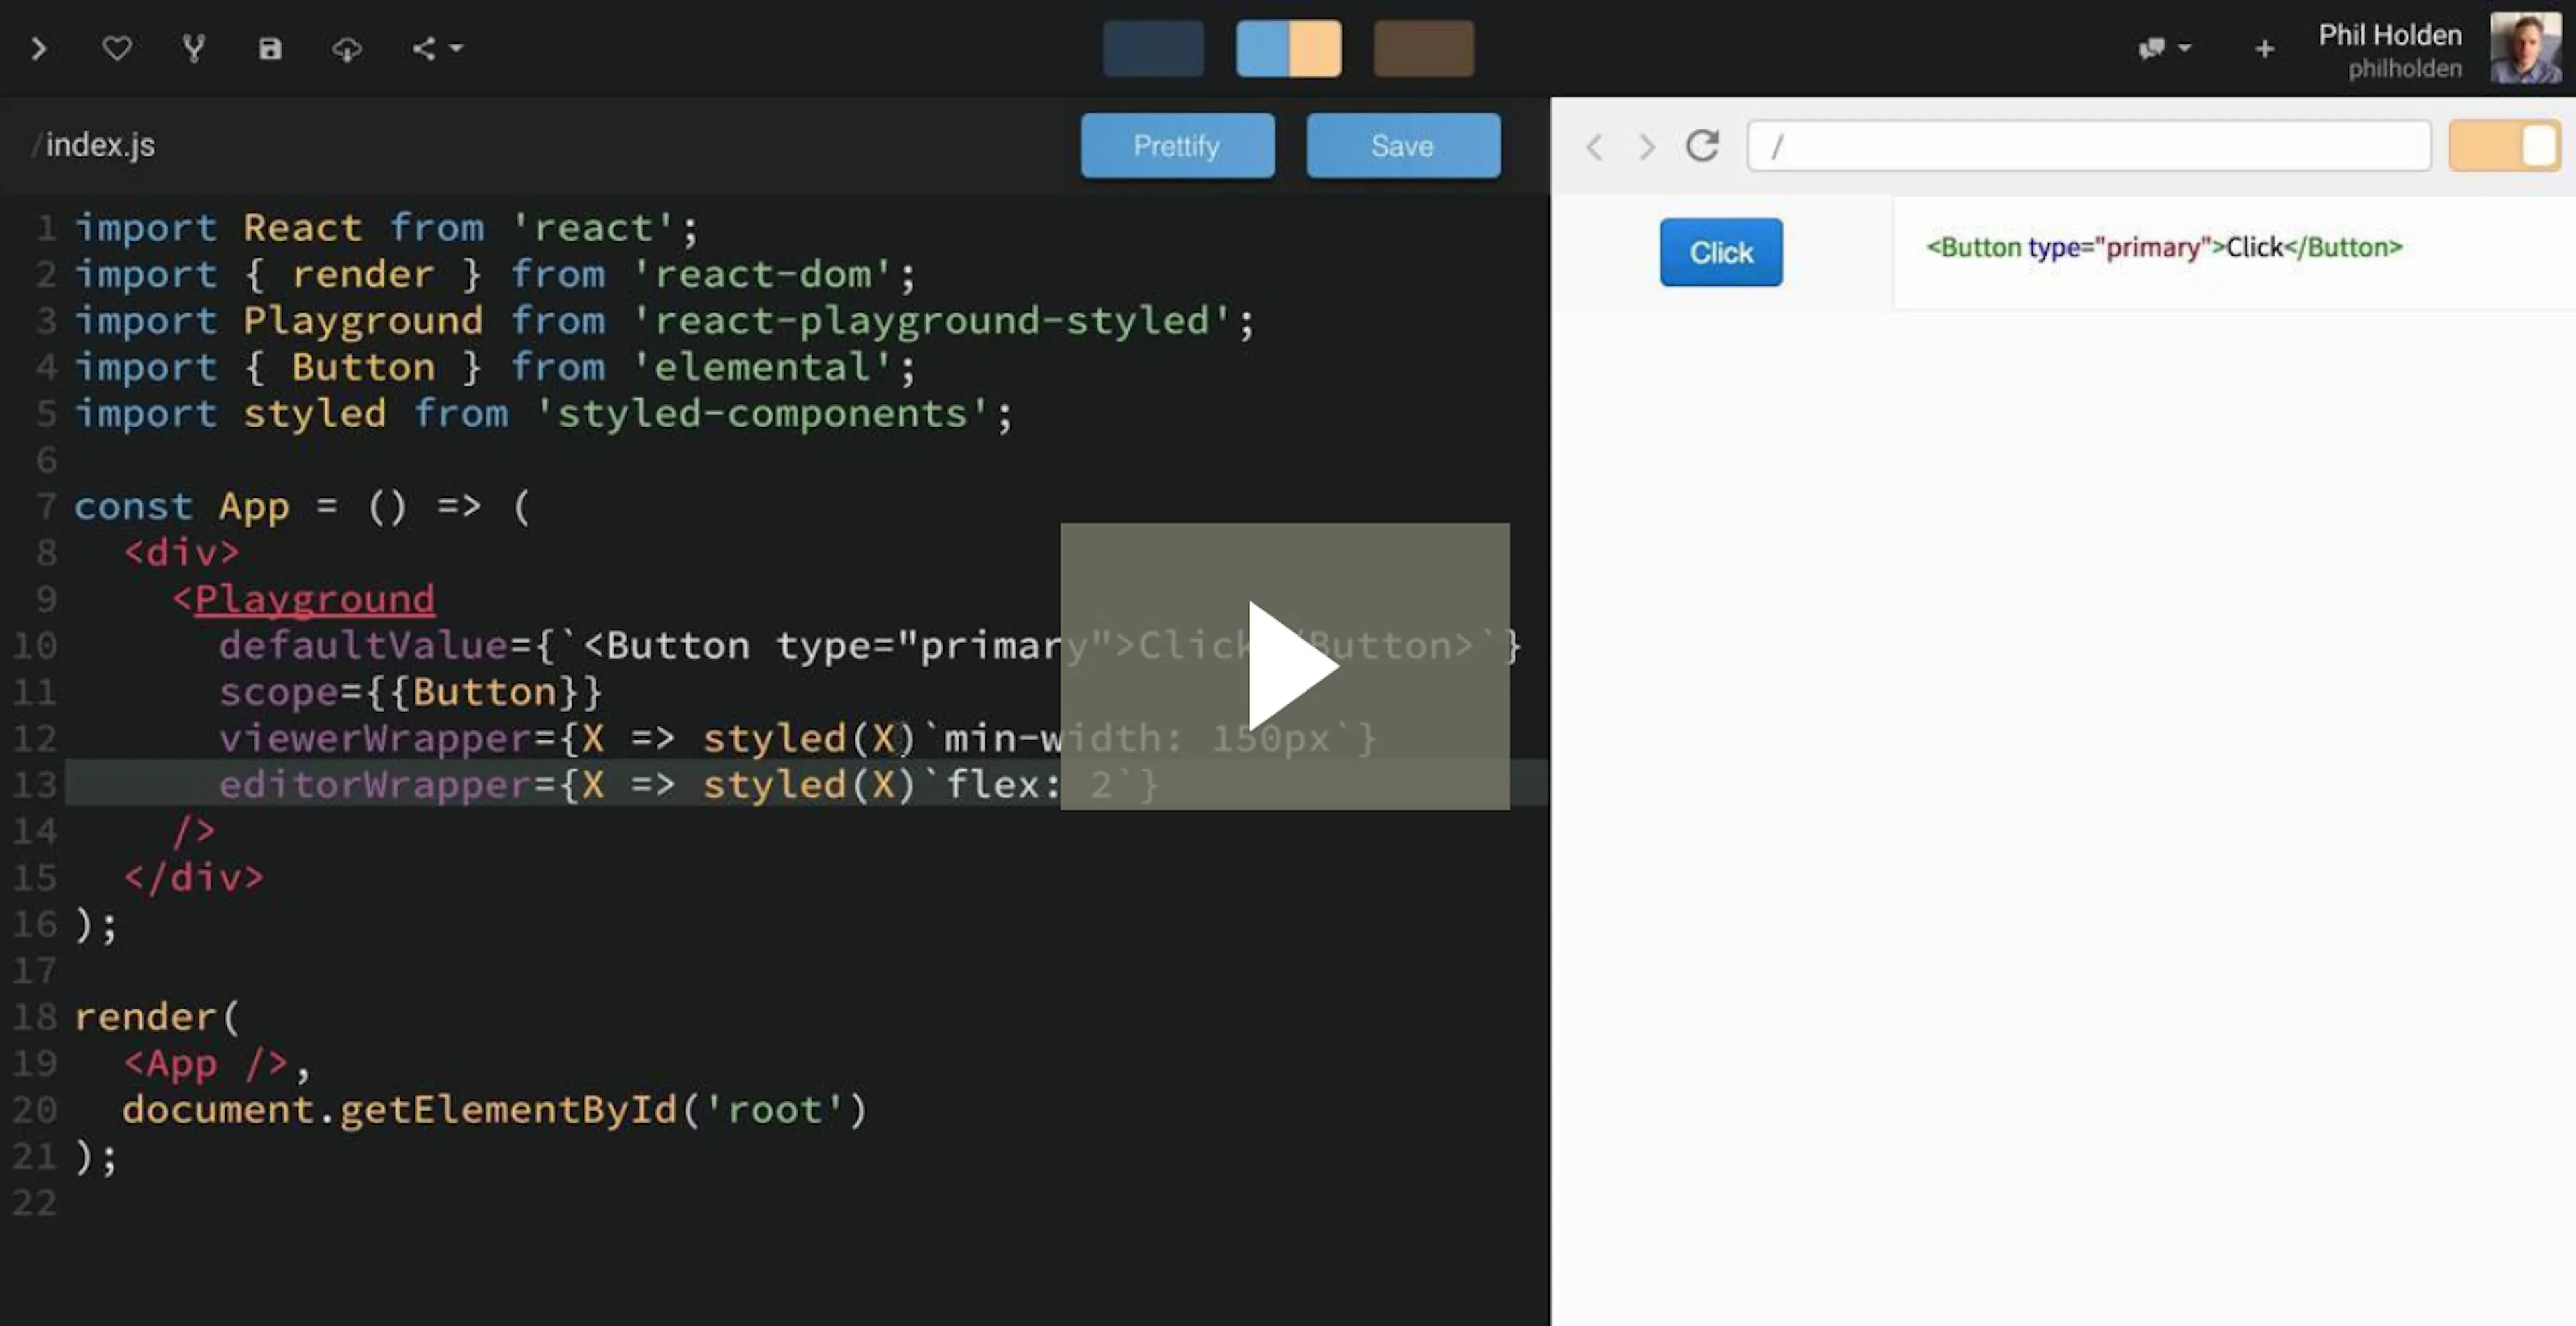Click the Prettify button
The height and width of the screenshot is (1326, 2576).
point(1177,146)
